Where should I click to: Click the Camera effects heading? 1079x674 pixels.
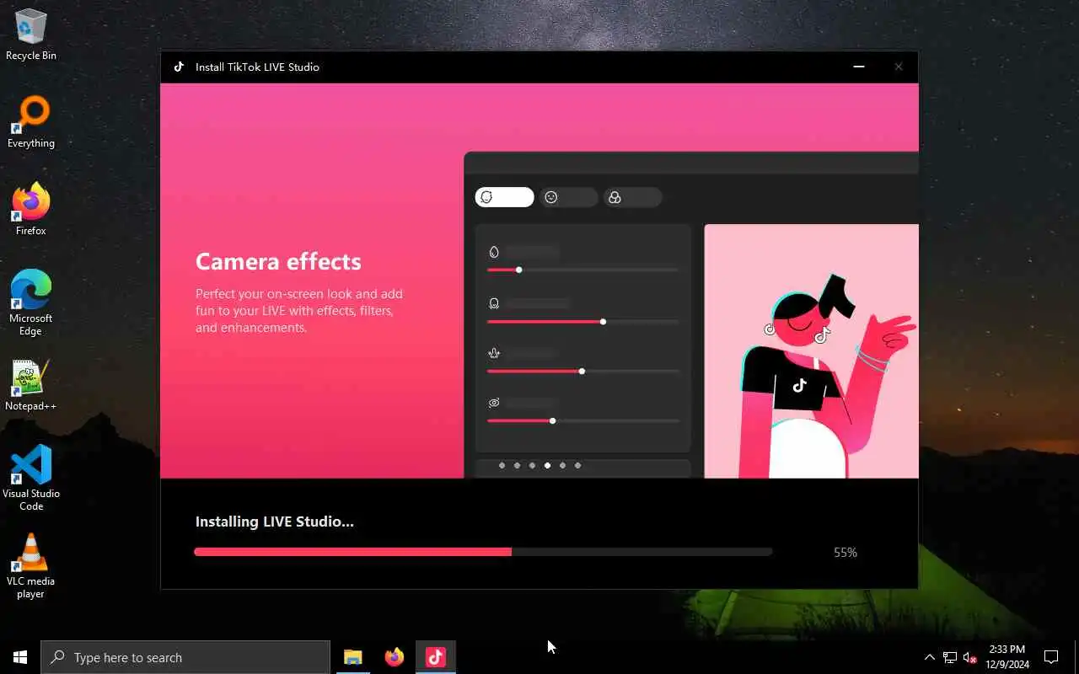click(x=278, y=261)
